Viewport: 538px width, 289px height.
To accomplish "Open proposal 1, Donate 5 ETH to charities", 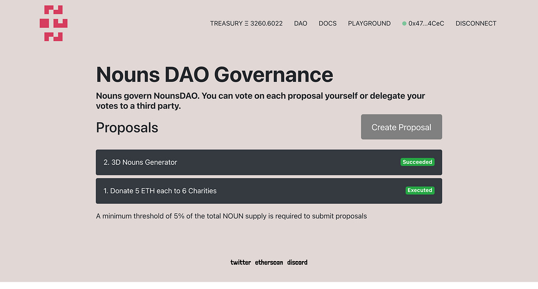I will click(160, 191).
